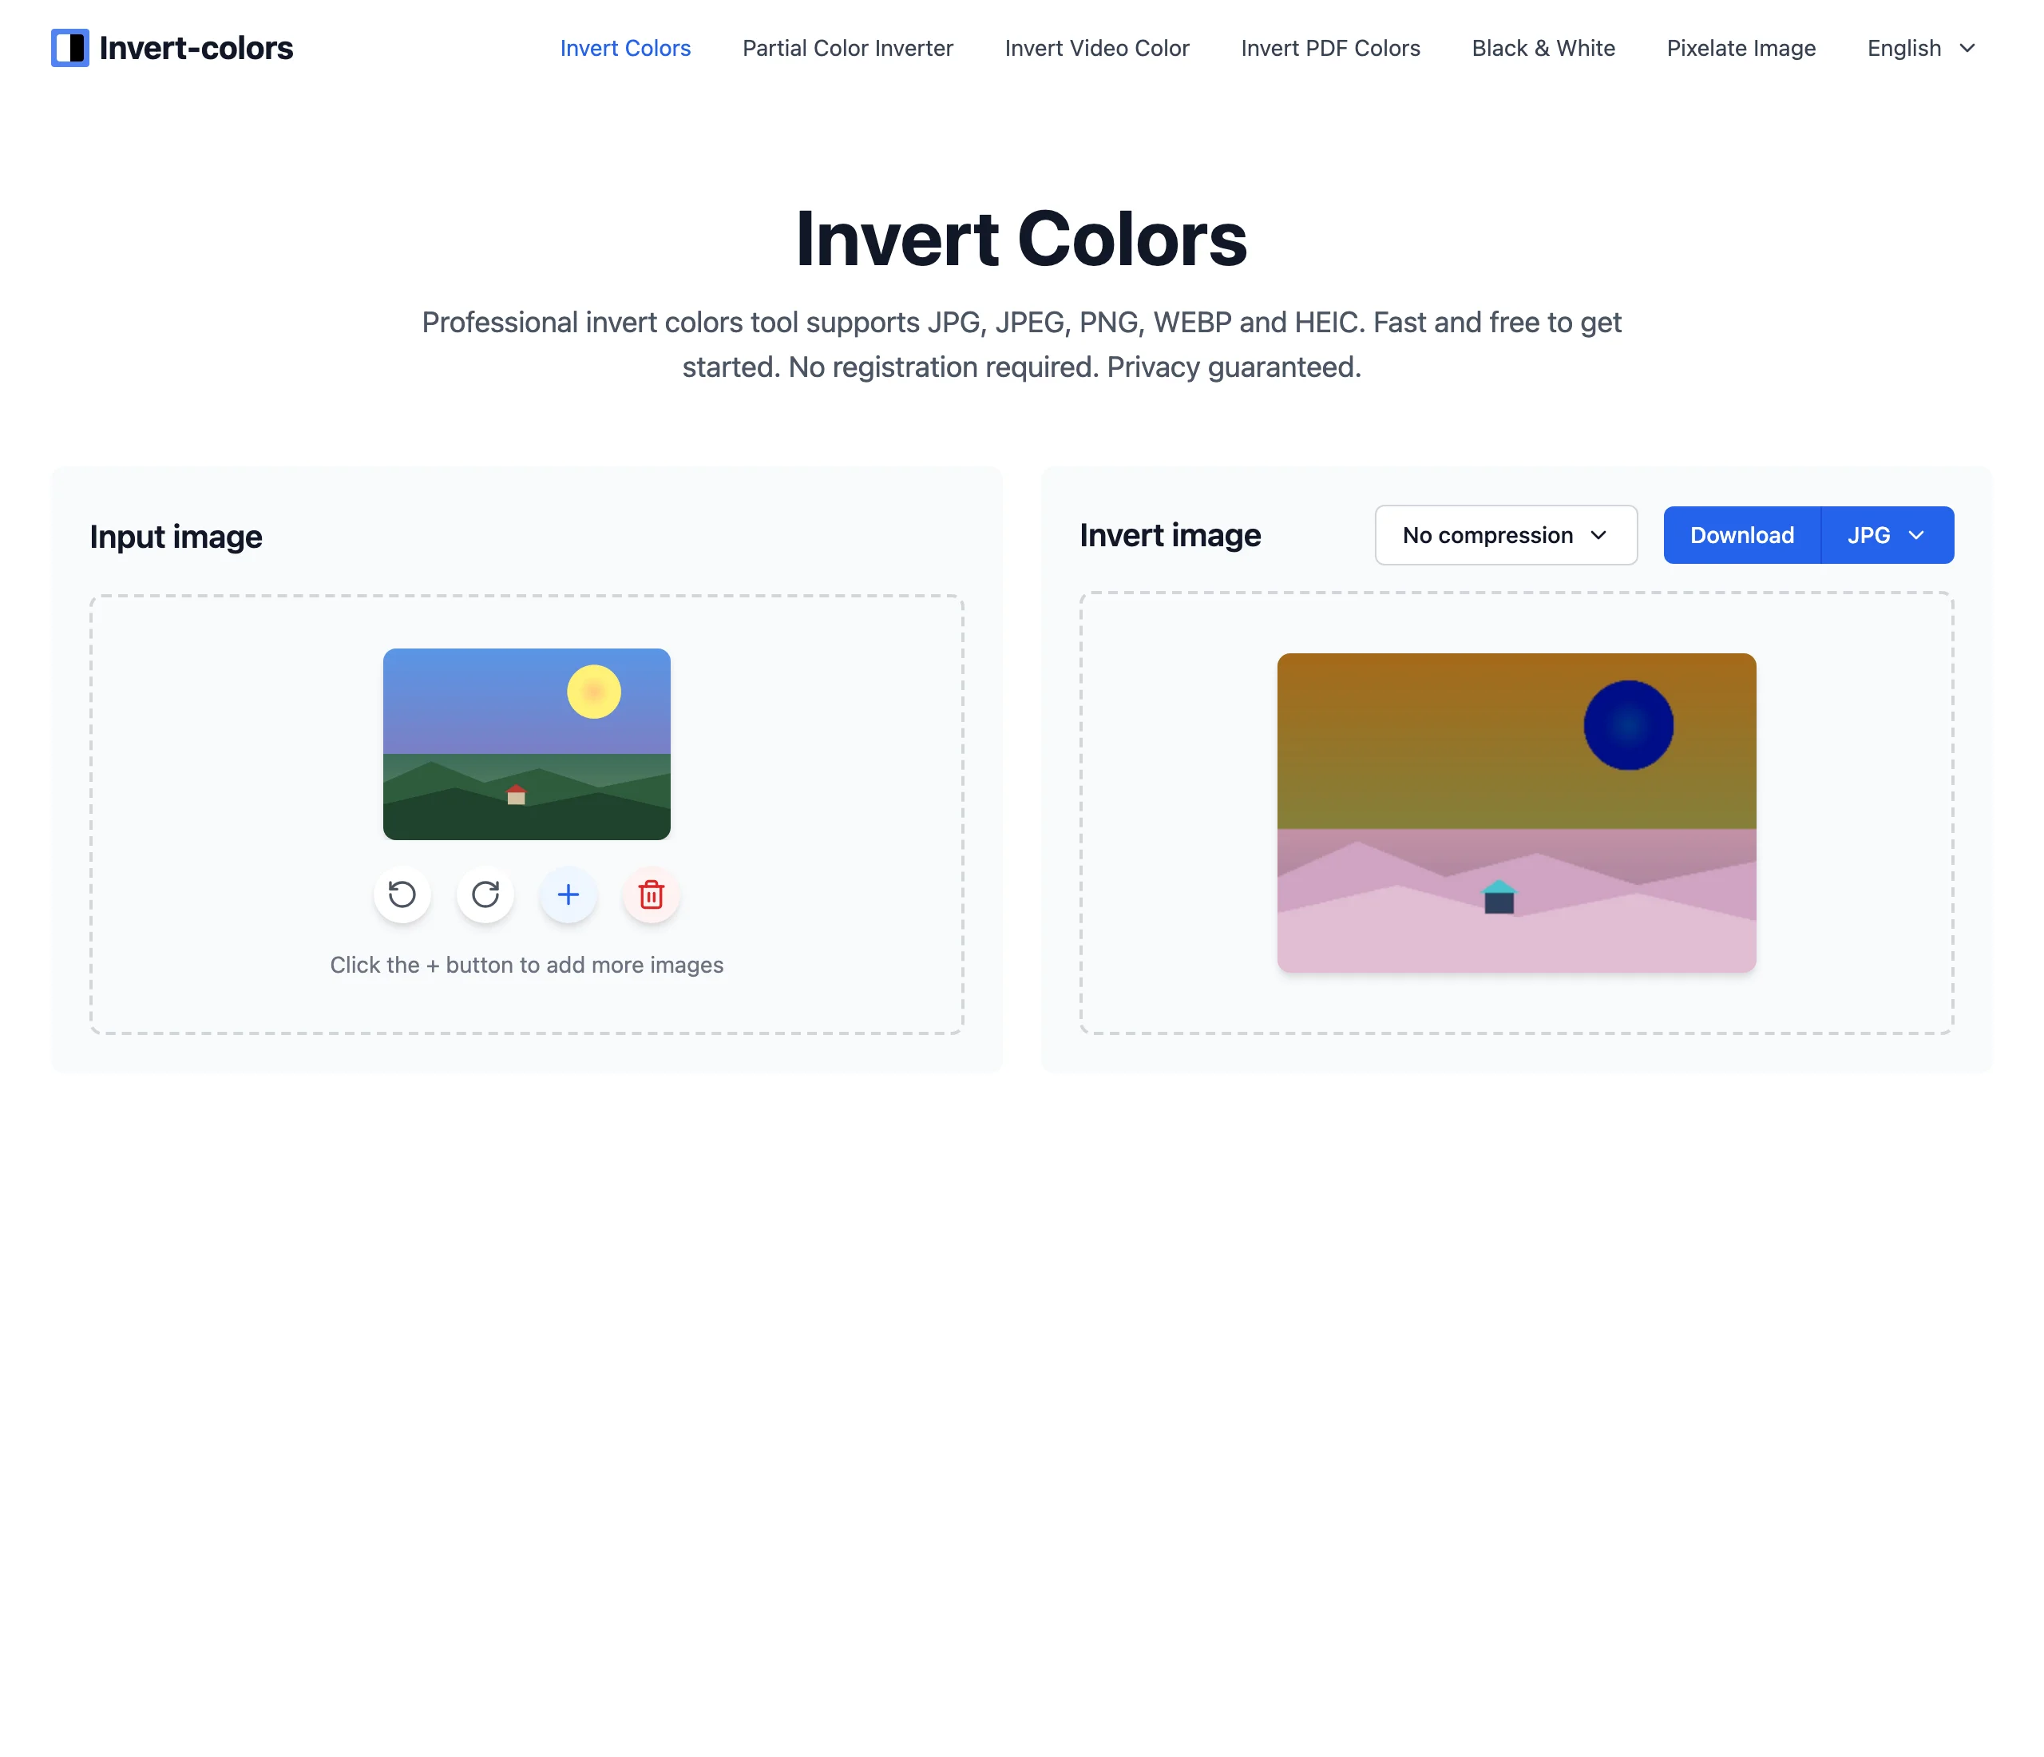Screen dimensions: 2044x1757
Task: Go to Partial Color Inverter
Action: pyautogui.click(x=847, y=49)
